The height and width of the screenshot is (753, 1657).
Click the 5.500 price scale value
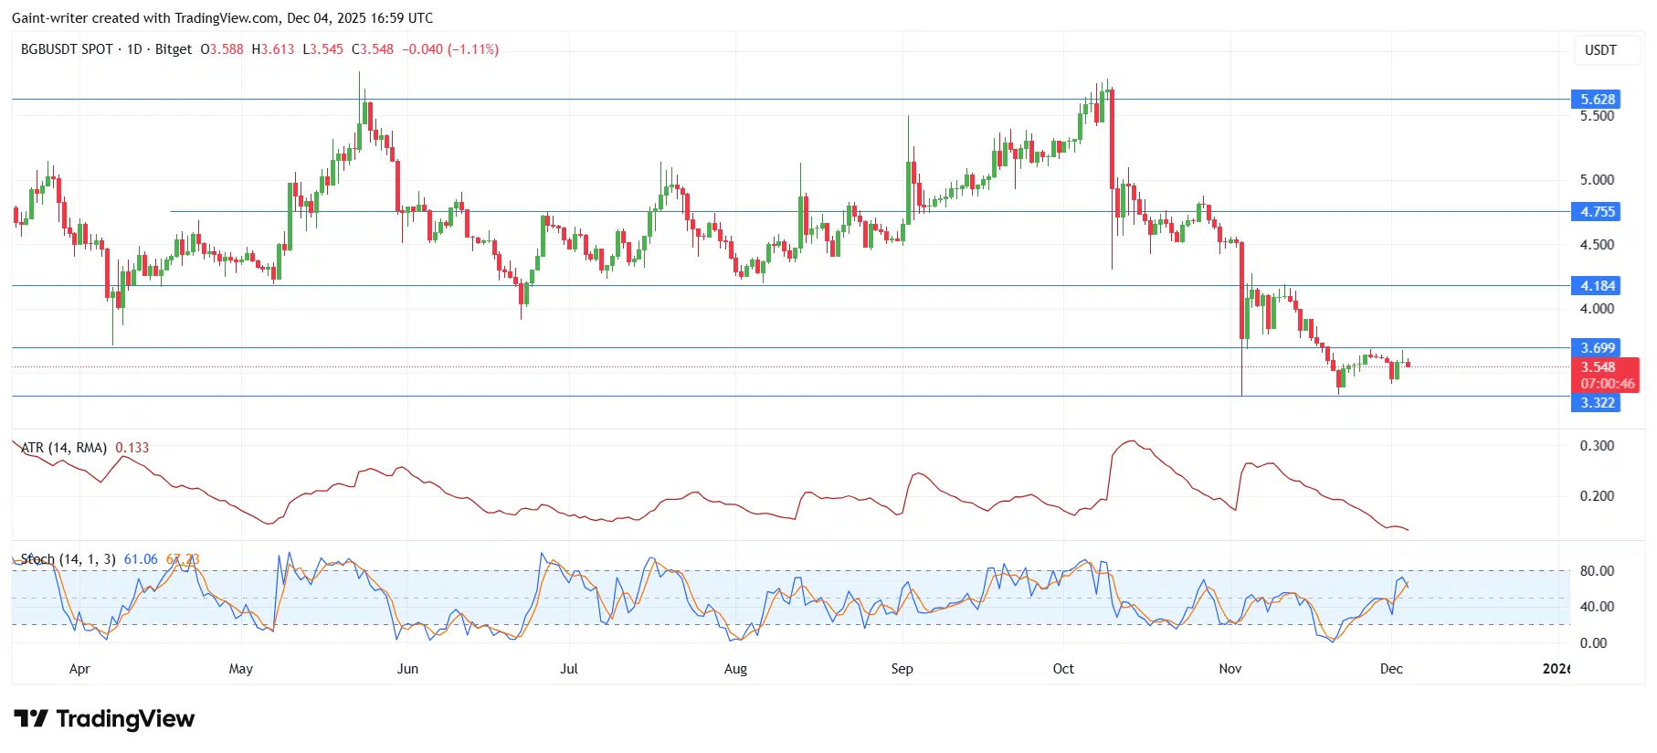pyautogui.click(x=1597, y=116)
